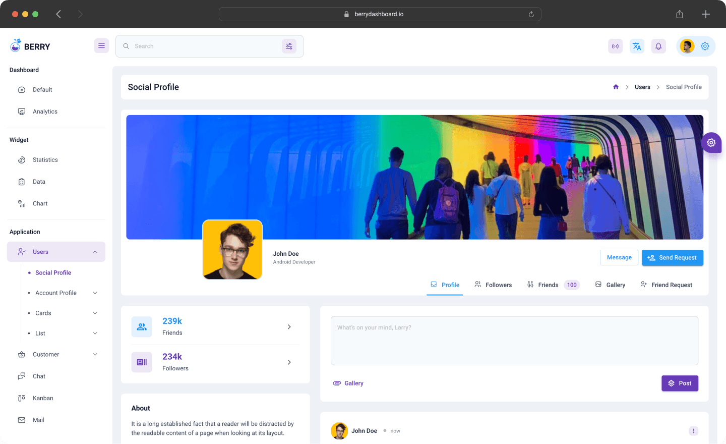This screenshot has width=726, height=444.
Task: Switch to the Followers tab
Action: click(493, 285)
